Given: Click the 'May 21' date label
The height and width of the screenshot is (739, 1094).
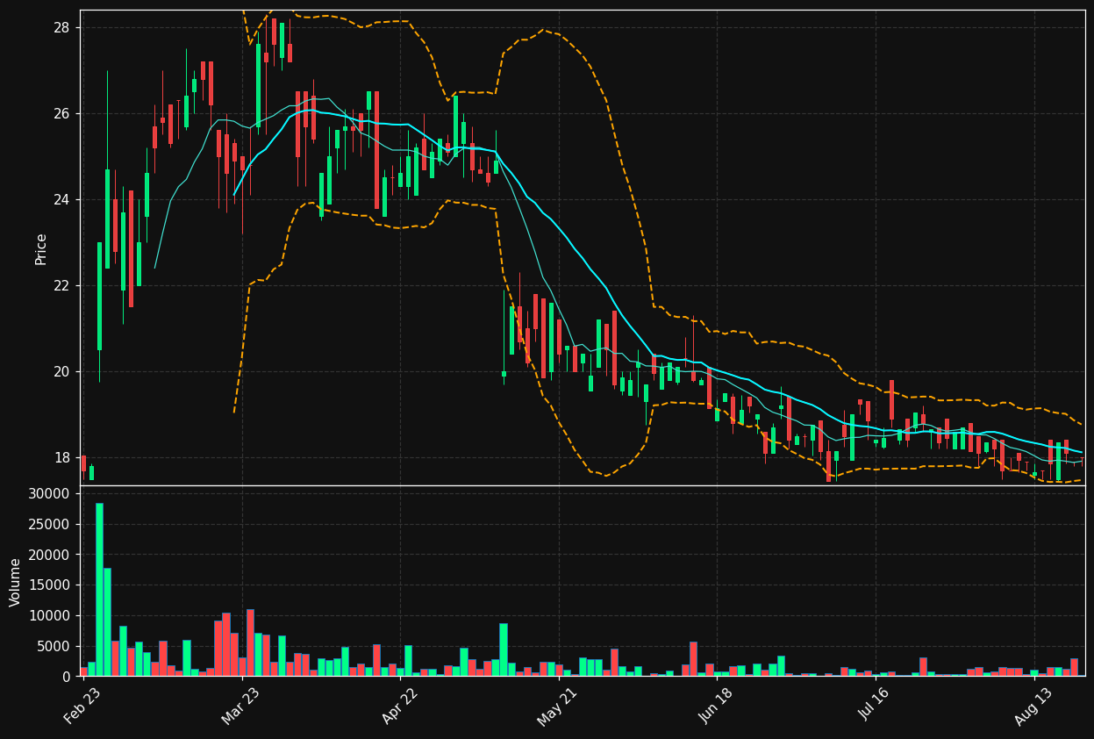Looking at the screenshot, I should point(558,707).
